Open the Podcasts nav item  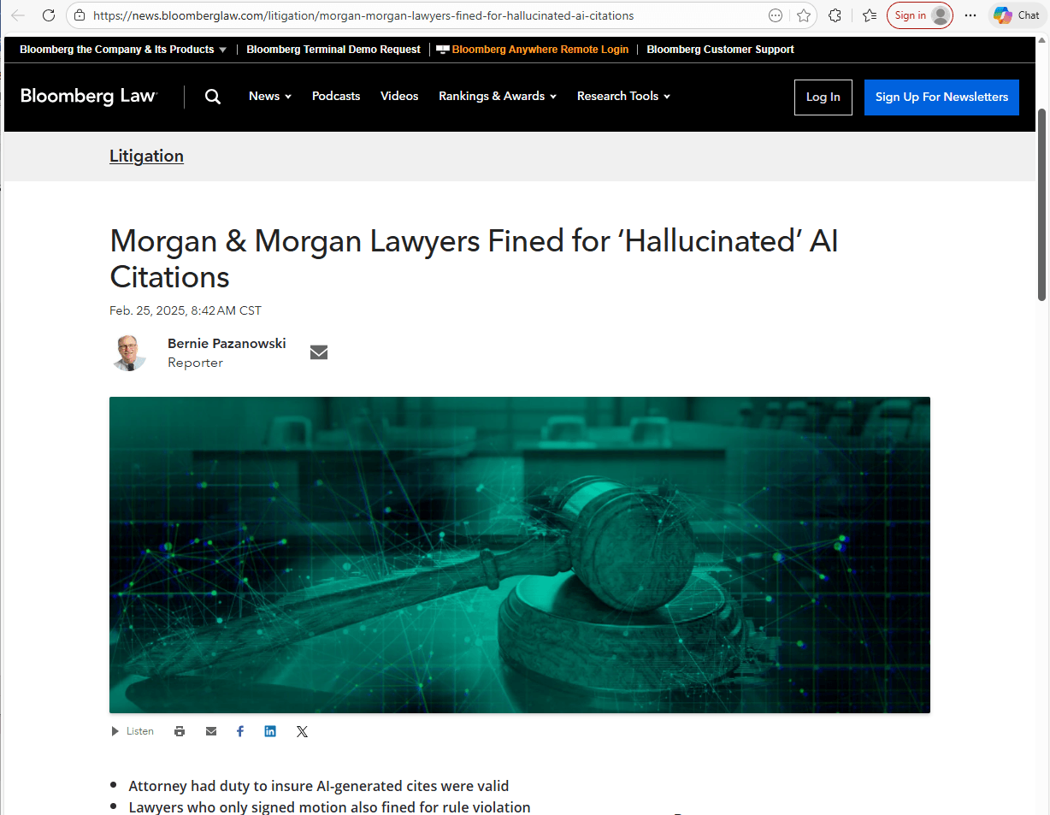click(336, 97)
